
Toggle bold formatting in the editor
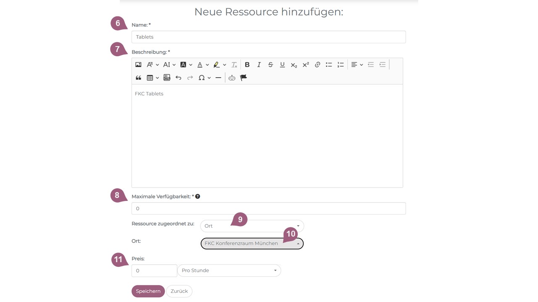click(247, 65)
